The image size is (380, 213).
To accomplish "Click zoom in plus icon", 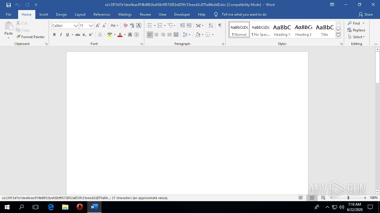I will coord(365,198).
